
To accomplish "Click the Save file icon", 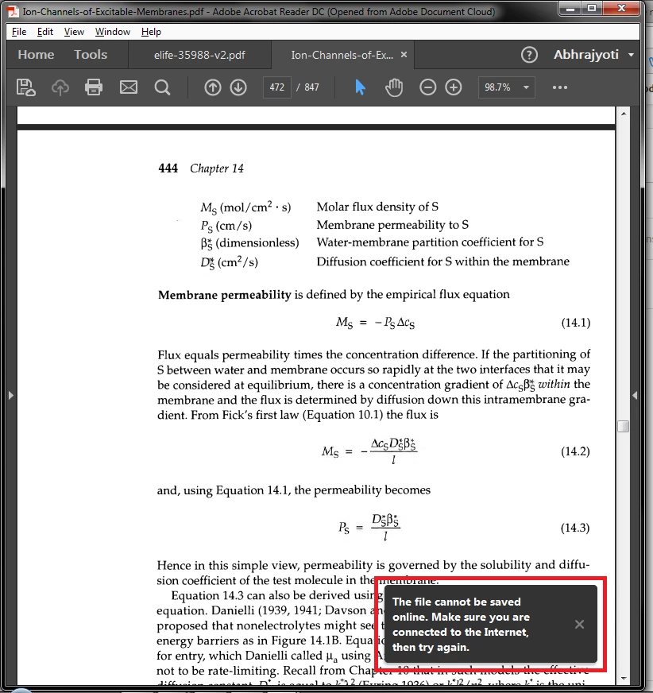I will point(25,87).
